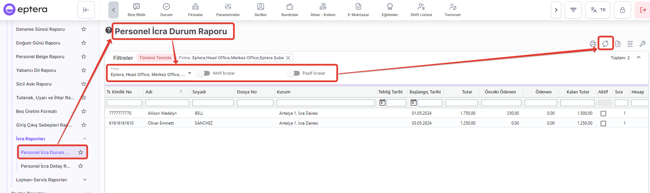Collapse the İcra Raporları section
650x193 pixels.
pos(85,139)
